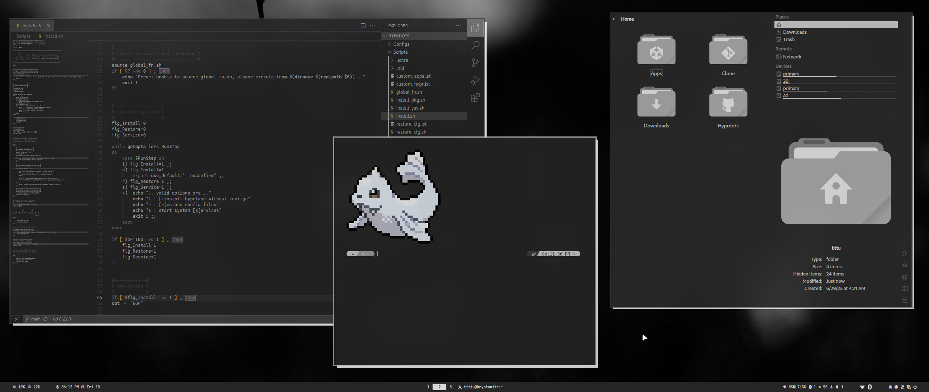This screenshot has height=392, width=929.
Task: Click new folder icon in Dolphin panel
Action: pos(904,277)
